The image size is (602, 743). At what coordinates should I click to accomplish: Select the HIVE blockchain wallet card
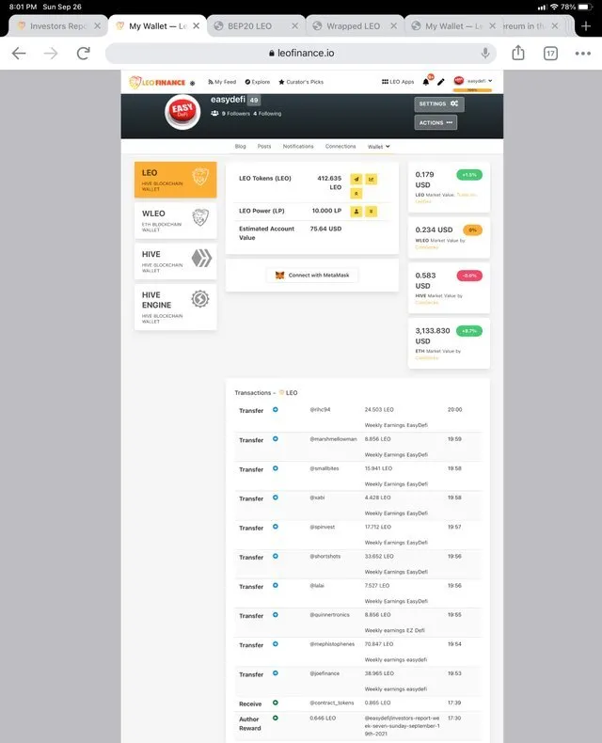pyautogui.click(x=175, y=261)
